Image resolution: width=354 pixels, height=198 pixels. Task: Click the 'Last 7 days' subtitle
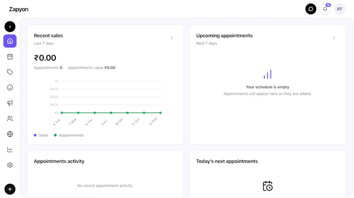click(x=44, y=43)
